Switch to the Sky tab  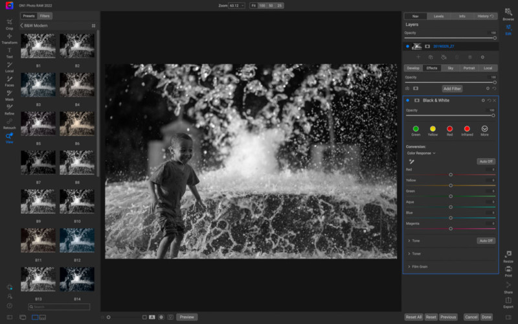(x=450, y=68)
